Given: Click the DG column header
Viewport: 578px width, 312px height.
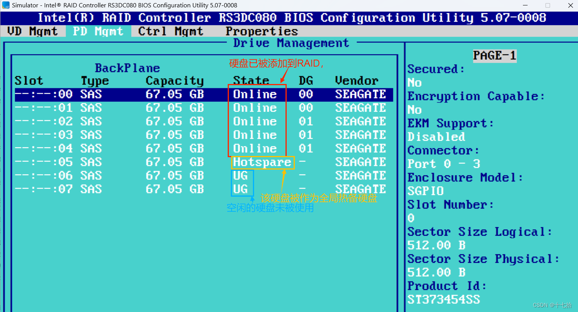Looking at the screenshot, I should (306, 81).
